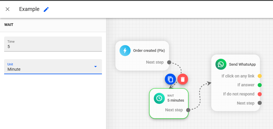
Task: Click the Wait node Next step connector dot
Action: (x=188, y=110)
